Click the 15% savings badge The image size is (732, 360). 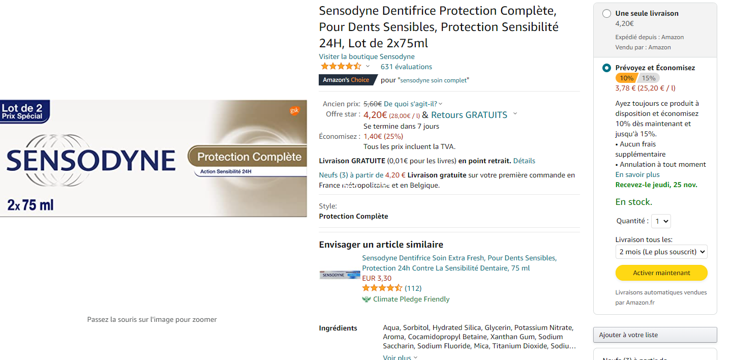coord(648,78)
